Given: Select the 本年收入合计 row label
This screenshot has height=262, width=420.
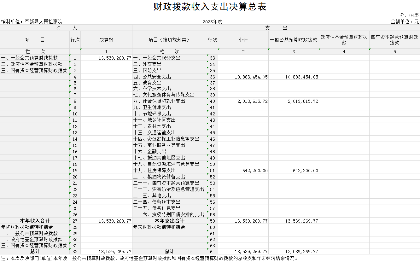Looking at the screenshot, I should pos(35,221).
